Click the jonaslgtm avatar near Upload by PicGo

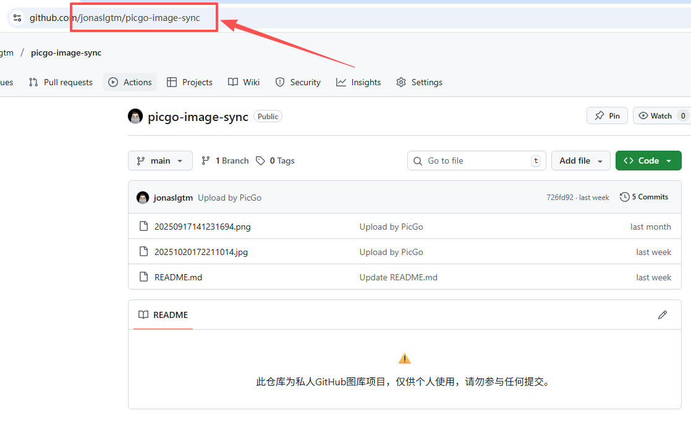[x=143, y=198]
